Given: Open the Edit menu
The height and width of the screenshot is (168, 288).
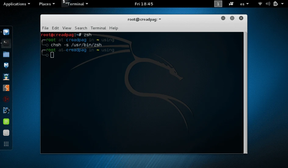Looking at the screenshot, I should (55, 28).
